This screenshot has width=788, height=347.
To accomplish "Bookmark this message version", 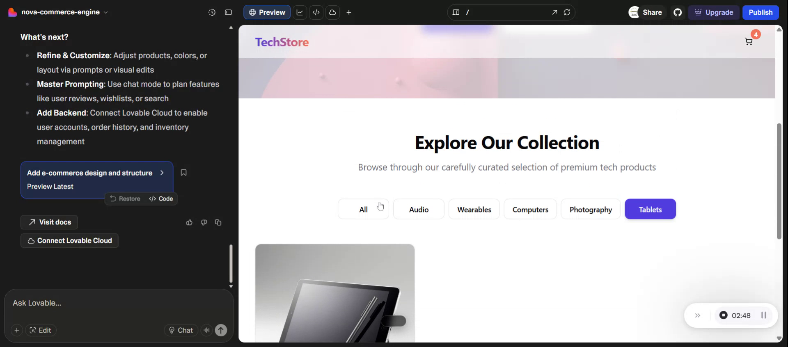I will click(183, 173).
